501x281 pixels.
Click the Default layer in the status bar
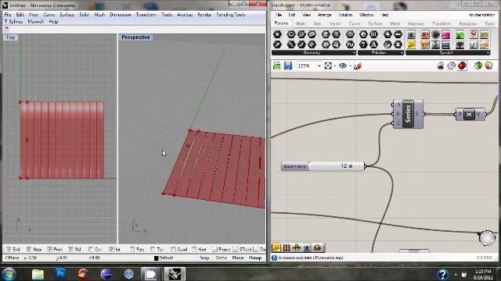pos(166,258)
